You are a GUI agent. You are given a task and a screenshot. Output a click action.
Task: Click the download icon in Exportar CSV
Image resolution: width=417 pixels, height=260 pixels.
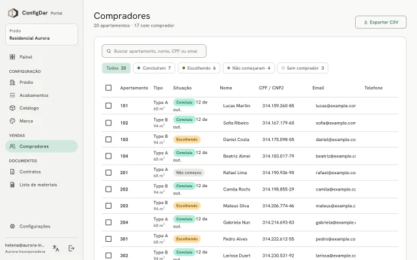366,22
